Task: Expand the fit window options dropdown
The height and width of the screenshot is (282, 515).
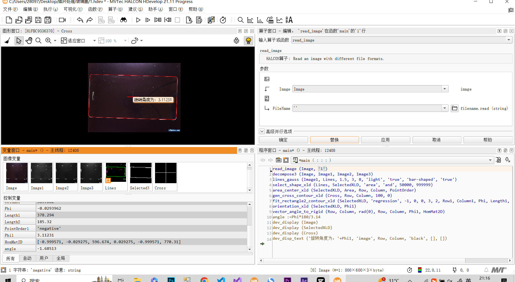Action: 94,41
